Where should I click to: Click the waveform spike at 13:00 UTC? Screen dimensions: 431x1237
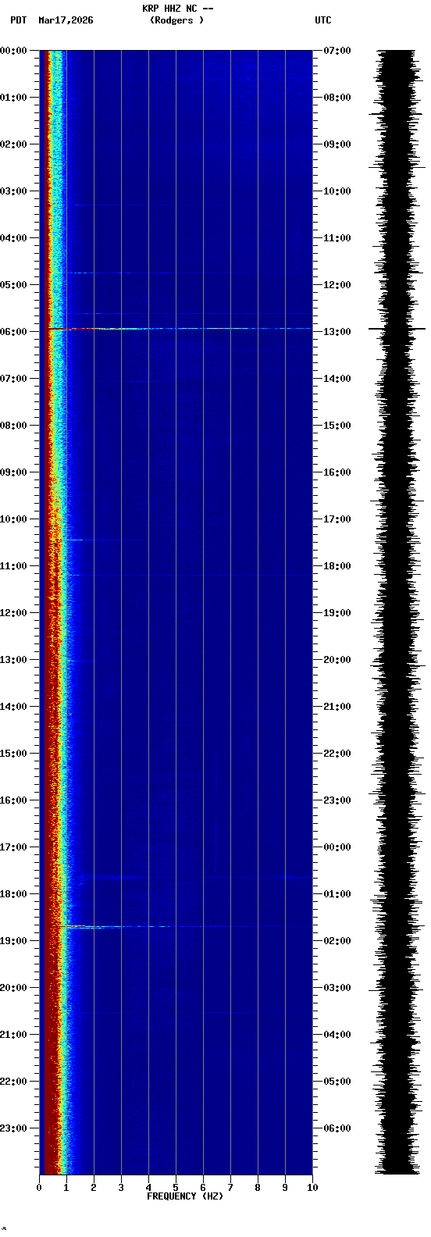pyautogui.click(x=397, y=330)
